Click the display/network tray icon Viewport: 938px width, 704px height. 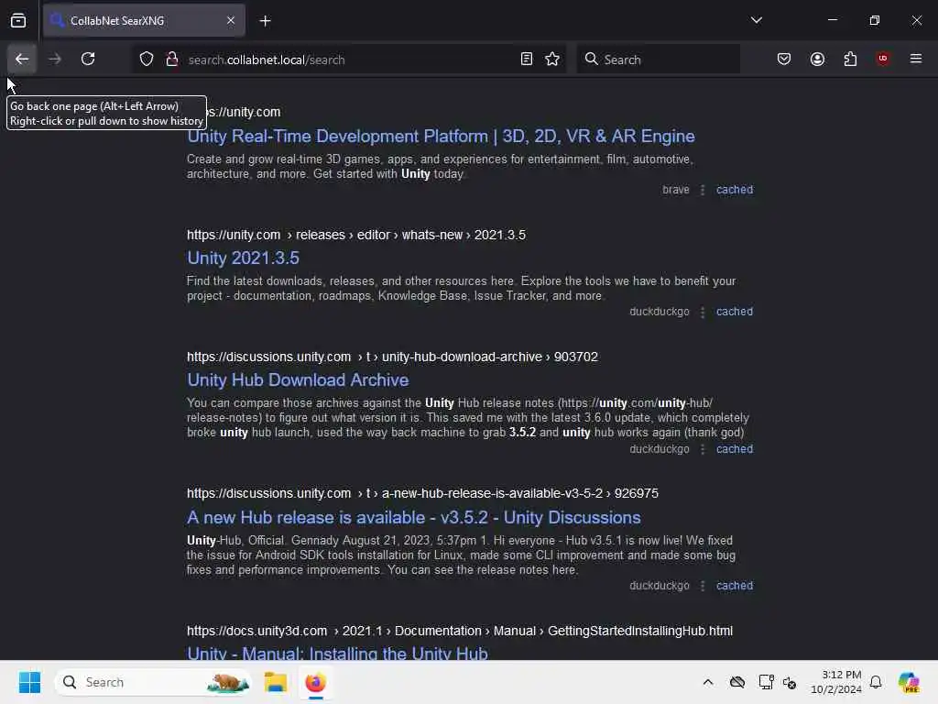point(767,682)
